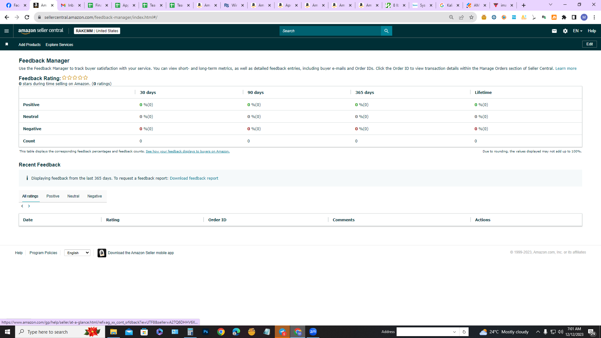Go back in browser history
The image size is (601, 338).
pyautogui.click(x=7, y=17)
